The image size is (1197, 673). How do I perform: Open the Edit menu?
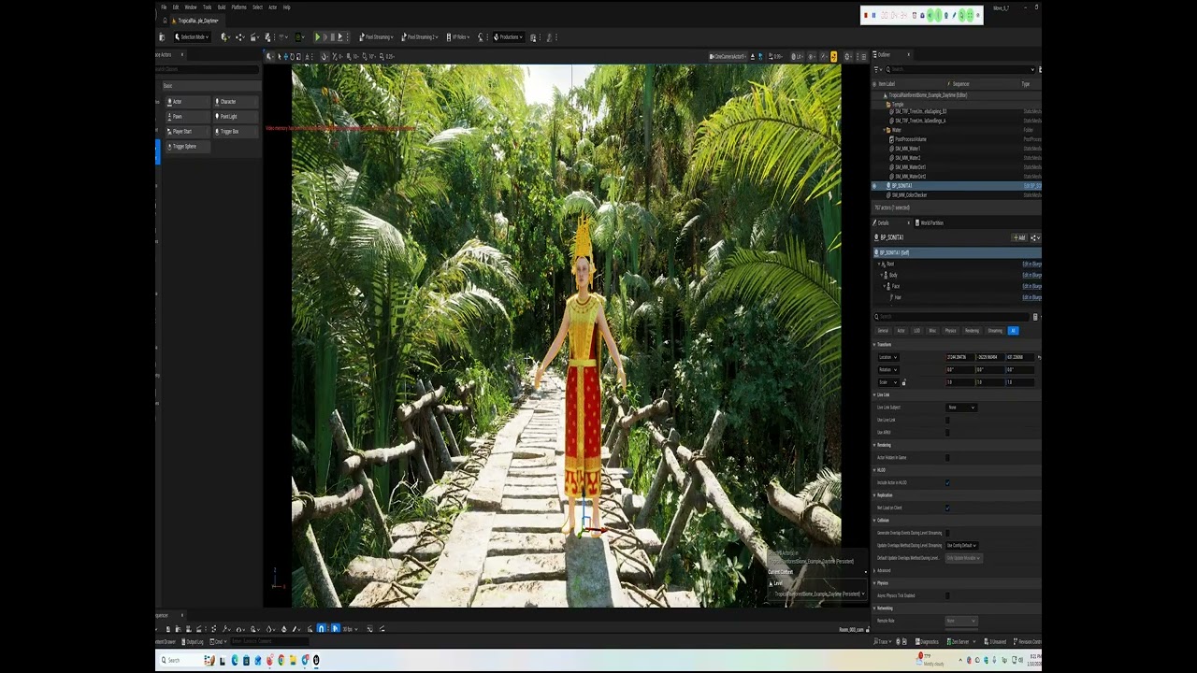click(x=176, y=7)
